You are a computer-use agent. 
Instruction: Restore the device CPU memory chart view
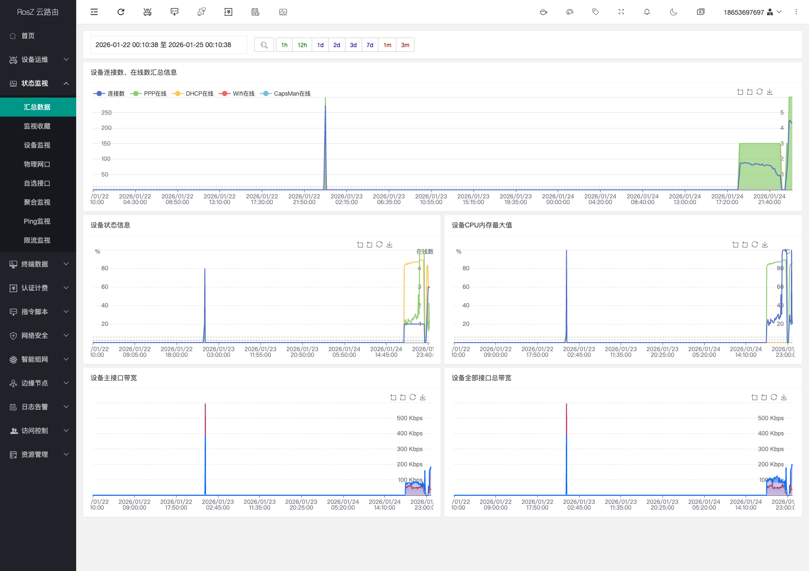click(755, 245)
